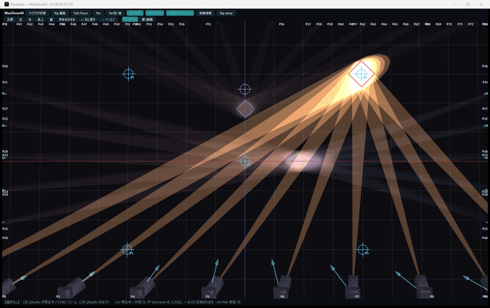Click the yellow diamond target on red line
Image resolution: width=490 pixels, height=308 pixels.
298,161
